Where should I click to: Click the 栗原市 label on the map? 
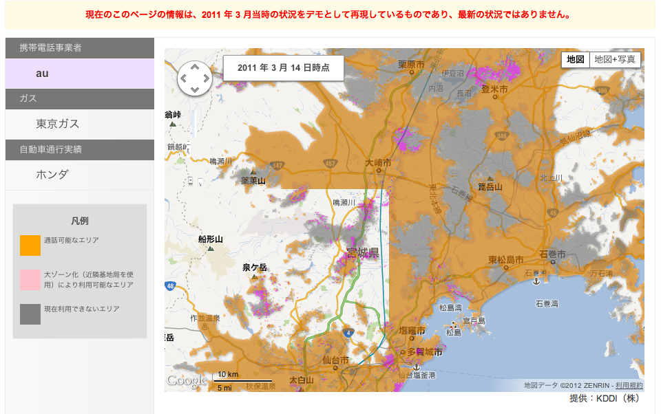[x=411, y=65]
